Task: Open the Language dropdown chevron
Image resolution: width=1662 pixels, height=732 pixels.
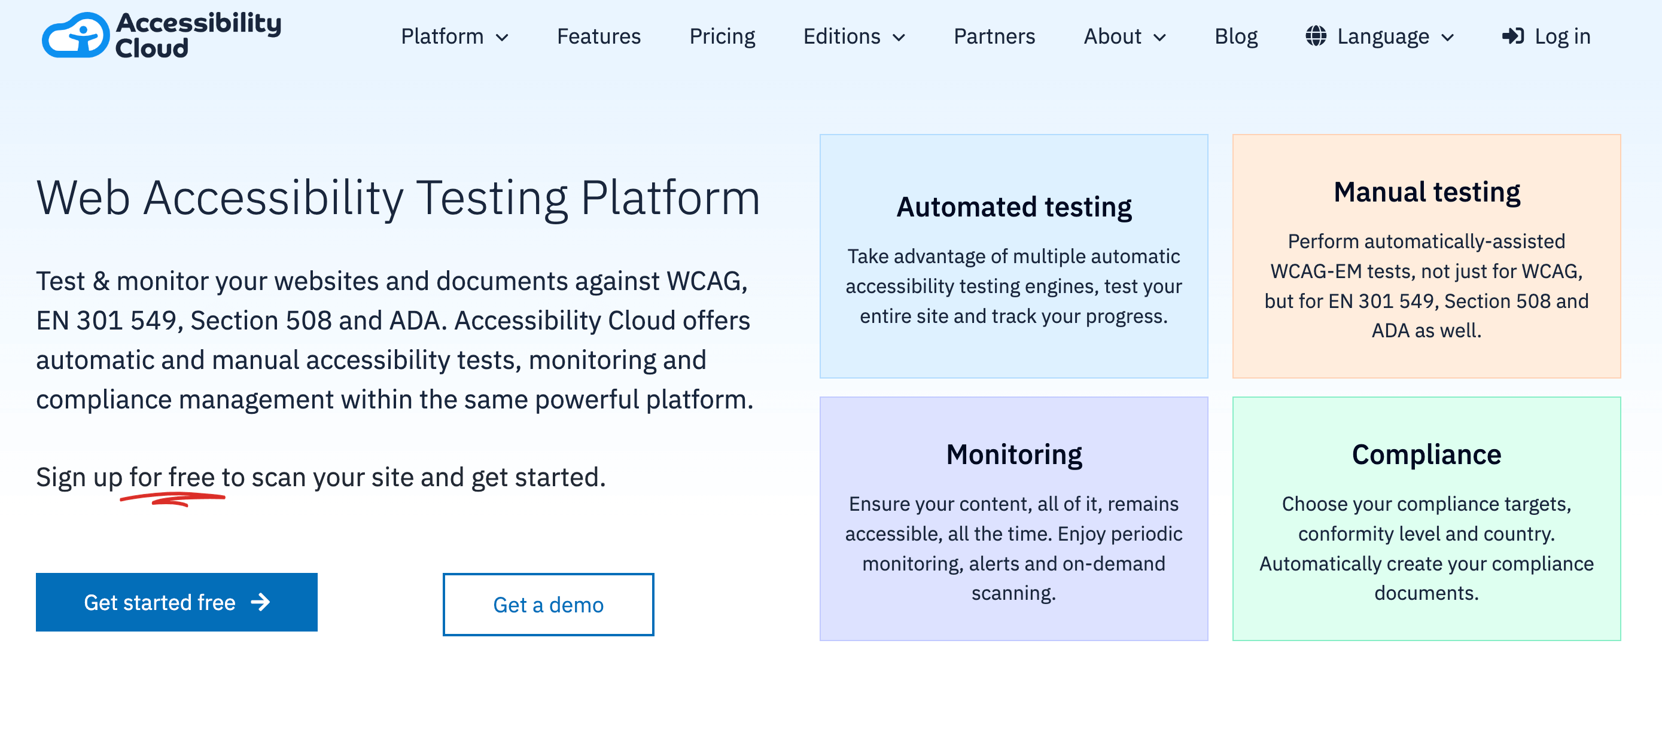Action: click(1447, 38)
